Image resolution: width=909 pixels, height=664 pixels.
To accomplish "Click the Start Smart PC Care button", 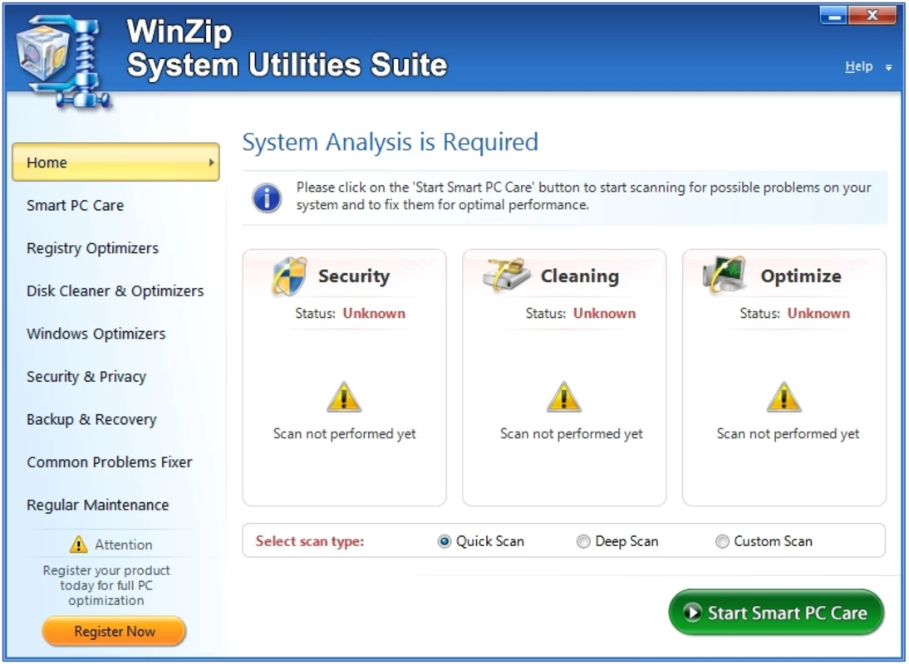I will tap(776, 613).
